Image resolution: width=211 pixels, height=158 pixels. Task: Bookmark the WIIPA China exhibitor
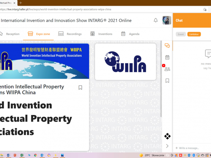(x=80, y=88)
